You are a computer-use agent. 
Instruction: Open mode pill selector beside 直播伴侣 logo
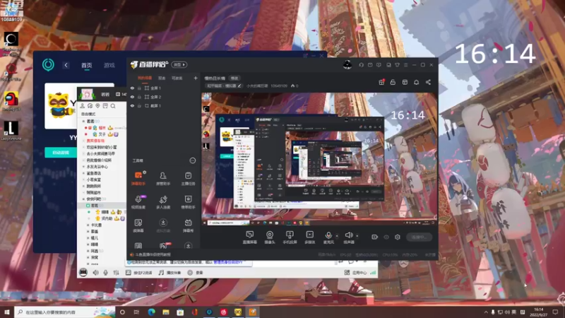point(179,64)
